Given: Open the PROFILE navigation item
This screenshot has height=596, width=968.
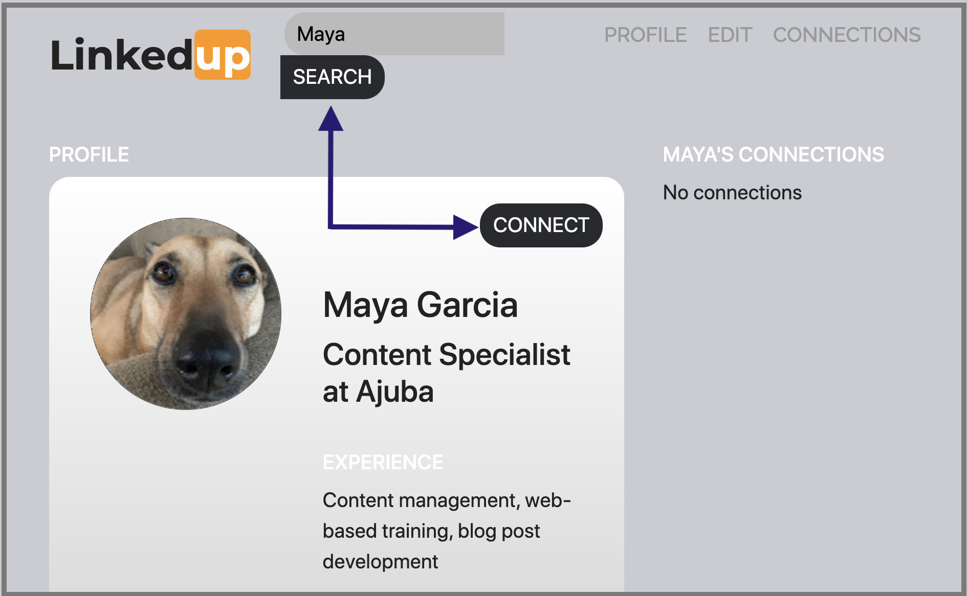Looking at the screenshot, I should pos(646,35).
